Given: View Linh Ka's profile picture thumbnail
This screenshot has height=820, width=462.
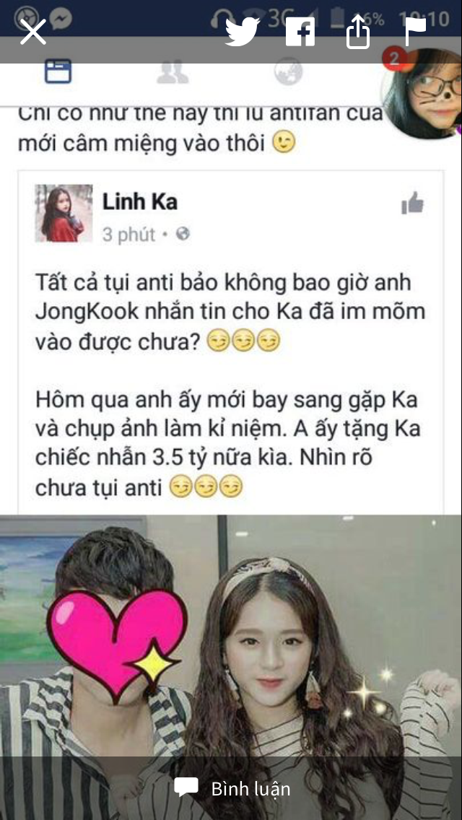Looking at the screenshot, I should (64, 214).
